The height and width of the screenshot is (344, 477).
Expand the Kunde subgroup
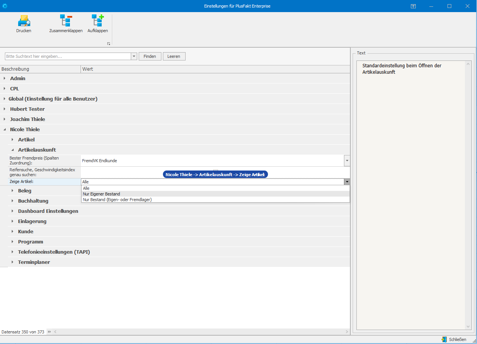click(12, 232)
